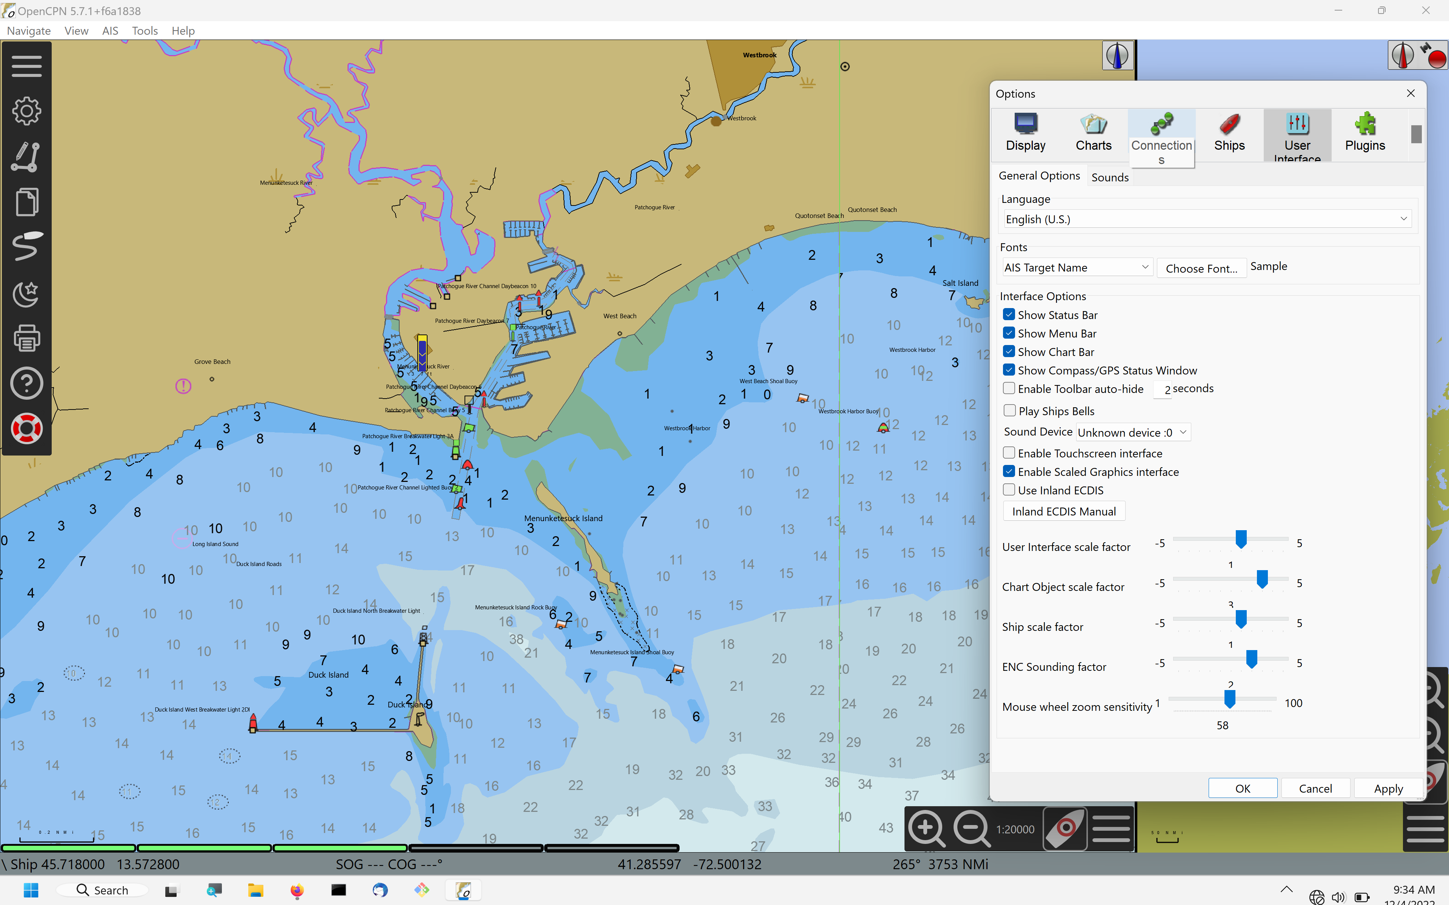This screenshot has width=1449, height=905.
Task: Open the Route & Mark Manager pencil tool
Action: pos(26,157)
